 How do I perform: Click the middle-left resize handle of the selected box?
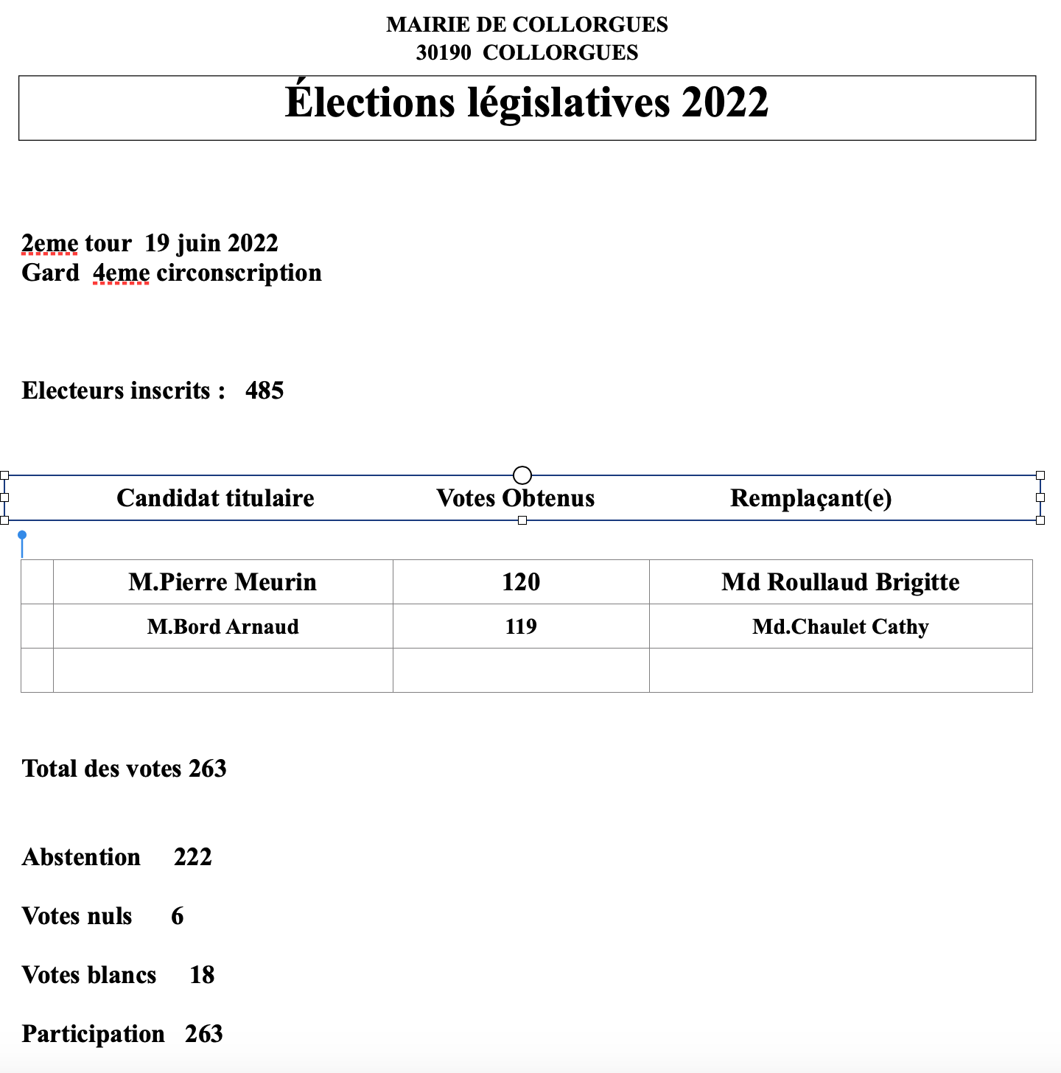click(x=4, y=497)
